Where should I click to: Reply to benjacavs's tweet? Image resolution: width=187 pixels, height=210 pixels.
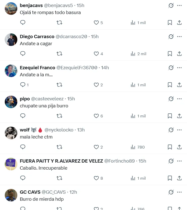23,23
